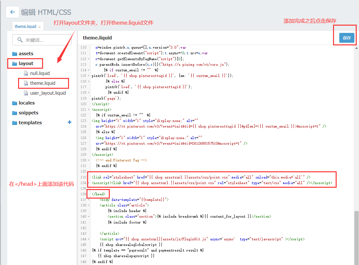This screenshot has height=265, width=359.
Task: Expand the locales folder
Action: click(x=27, y=103)
